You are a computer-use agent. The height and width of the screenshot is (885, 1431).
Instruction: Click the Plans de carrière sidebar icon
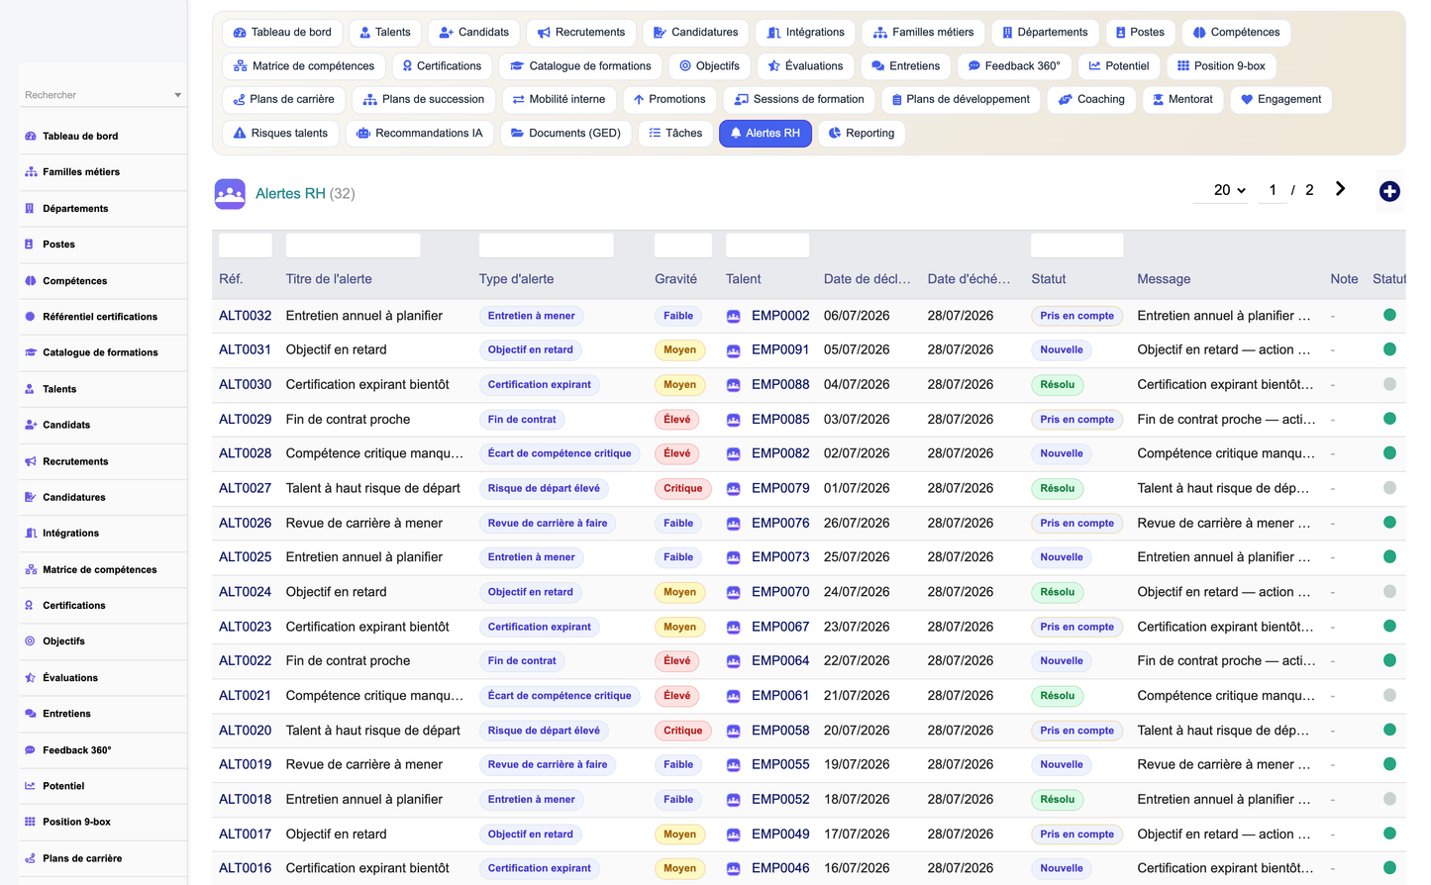click(x=30, y=858)
